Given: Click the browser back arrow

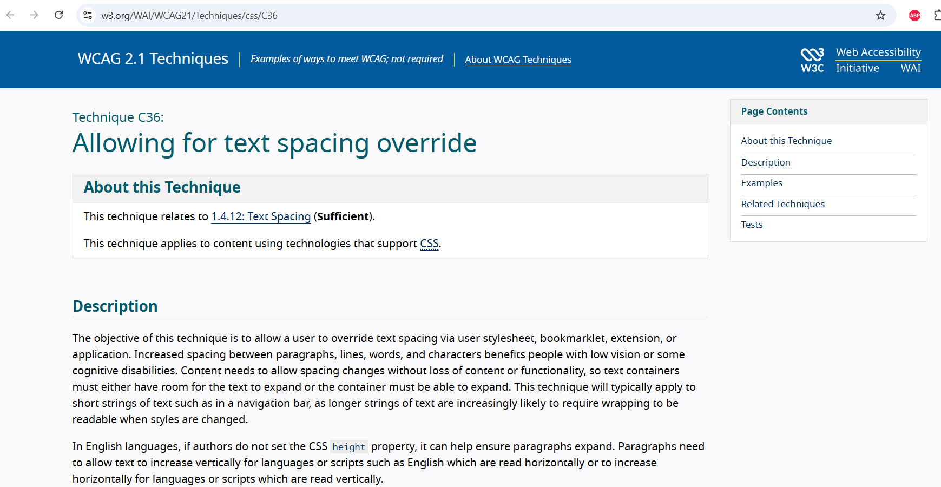Looking at the screenshot, I should click(10, 15).
